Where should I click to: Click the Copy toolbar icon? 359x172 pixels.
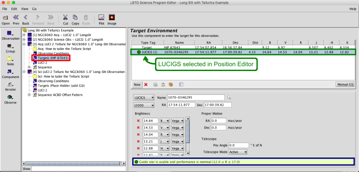pyautogui.click(x=75, y=18)
